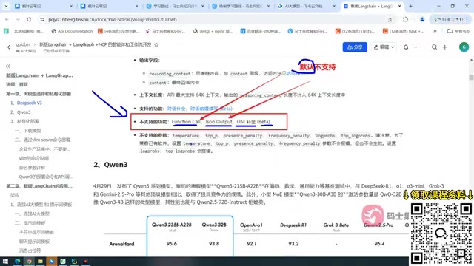
Task: Open the 百度翻译 bookmark
Action: [x=261, y=31]
